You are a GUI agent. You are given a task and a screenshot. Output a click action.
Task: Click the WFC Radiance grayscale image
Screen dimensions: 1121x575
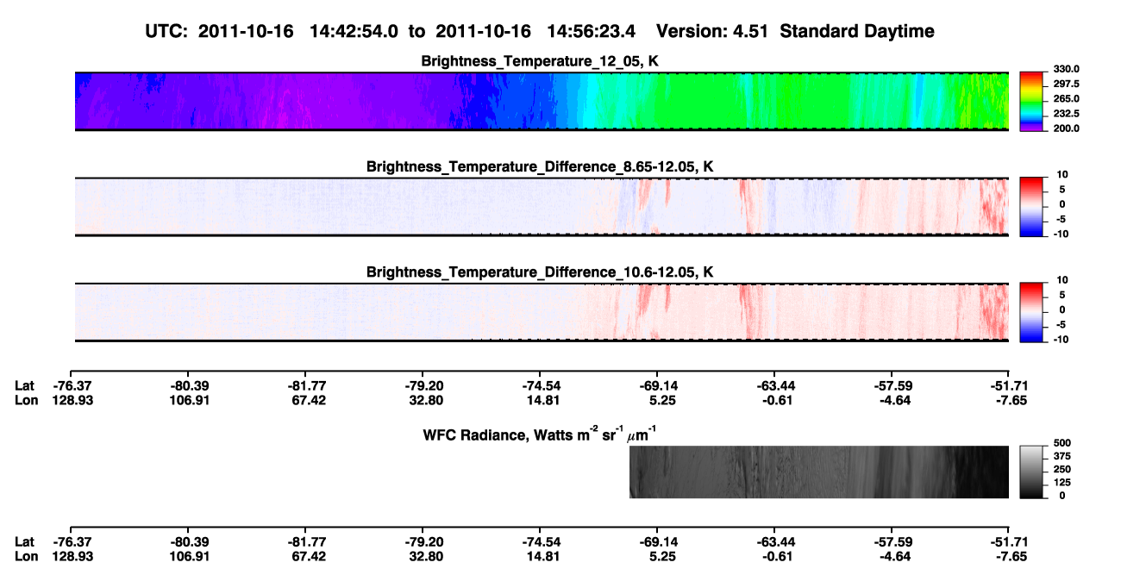pos(818,472)
